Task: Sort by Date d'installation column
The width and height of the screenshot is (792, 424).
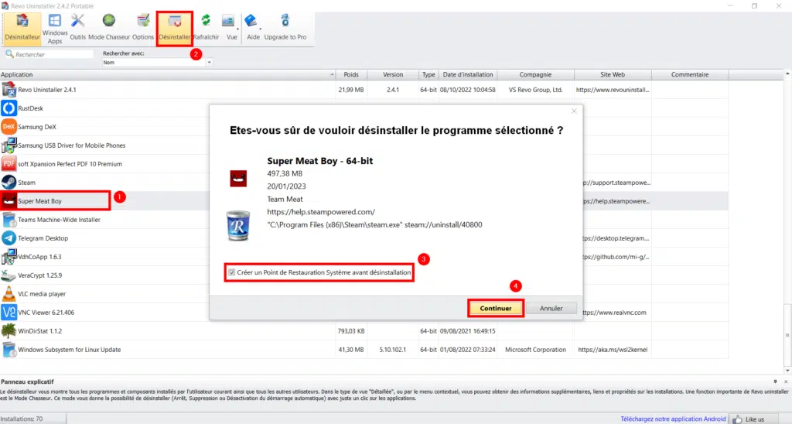Action: (x=468, y=74)
